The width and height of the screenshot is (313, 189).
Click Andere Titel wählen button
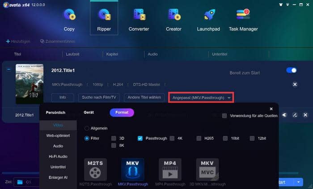click(x=144, y=97)
